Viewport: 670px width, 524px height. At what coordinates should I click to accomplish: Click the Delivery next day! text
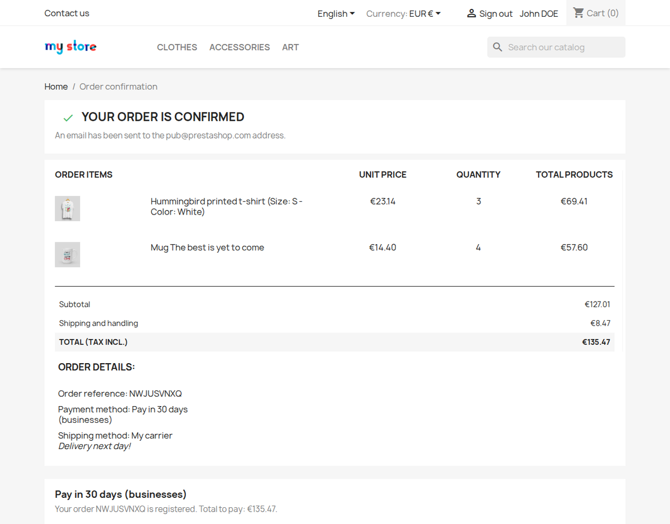[94, 446]
